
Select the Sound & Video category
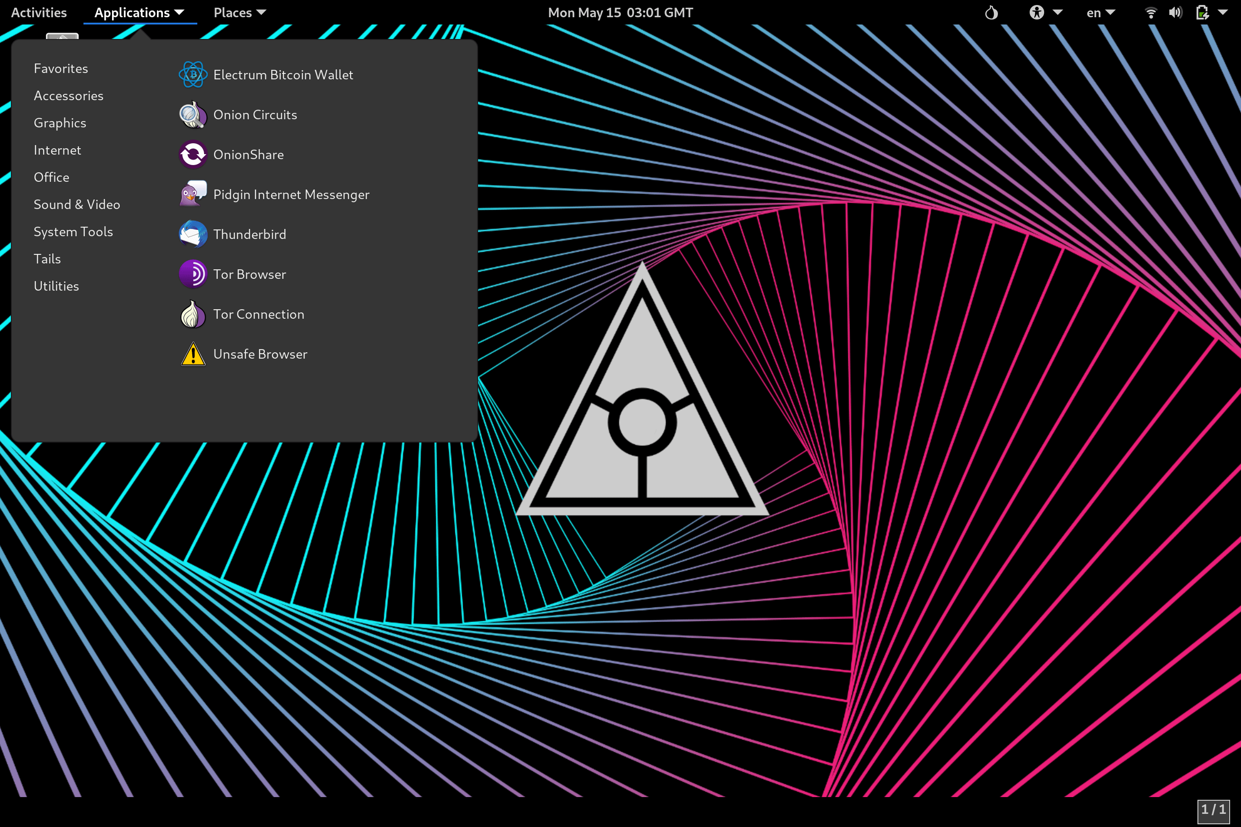point(77,204)
